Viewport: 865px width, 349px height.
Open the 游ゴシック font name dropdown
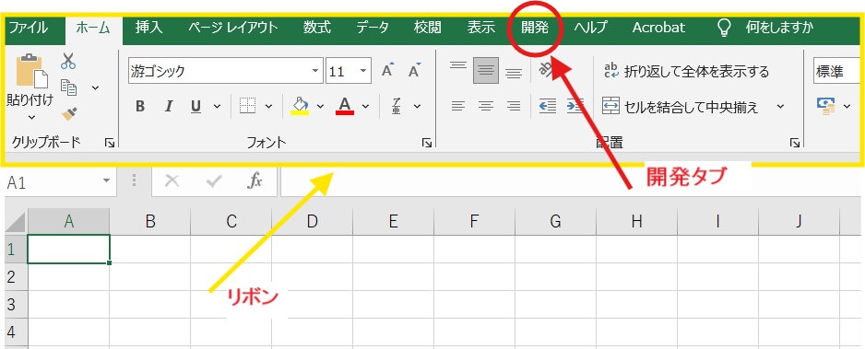(x=315, y=71)
